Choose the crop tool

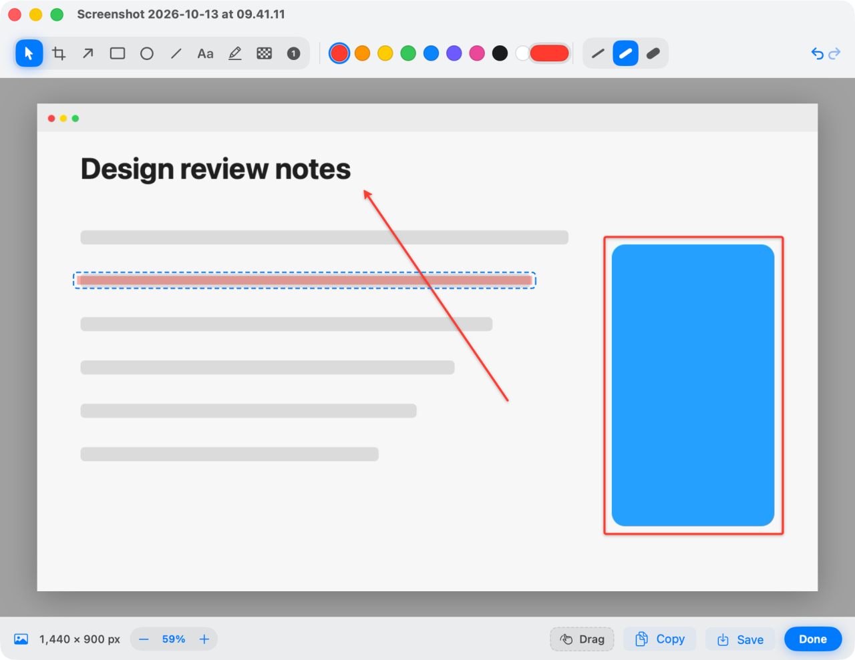click(x=59, y=53)
